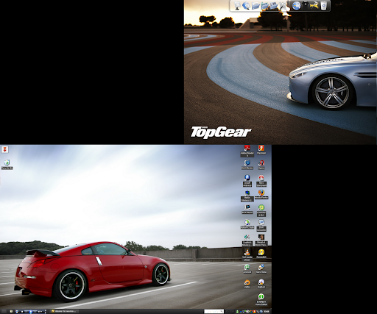Open the uTorrent desktop shortcut

[247, 268]
